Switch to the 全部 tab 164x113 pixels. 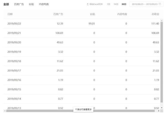point(6,4)
